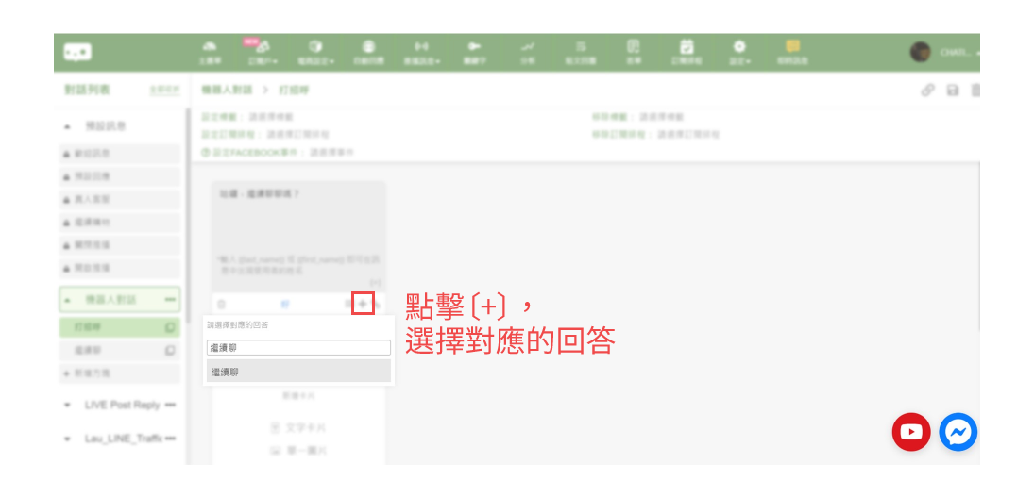
Task: Open the 設定FACEBOOK事件 event selector
Action: tap(331, 152)
